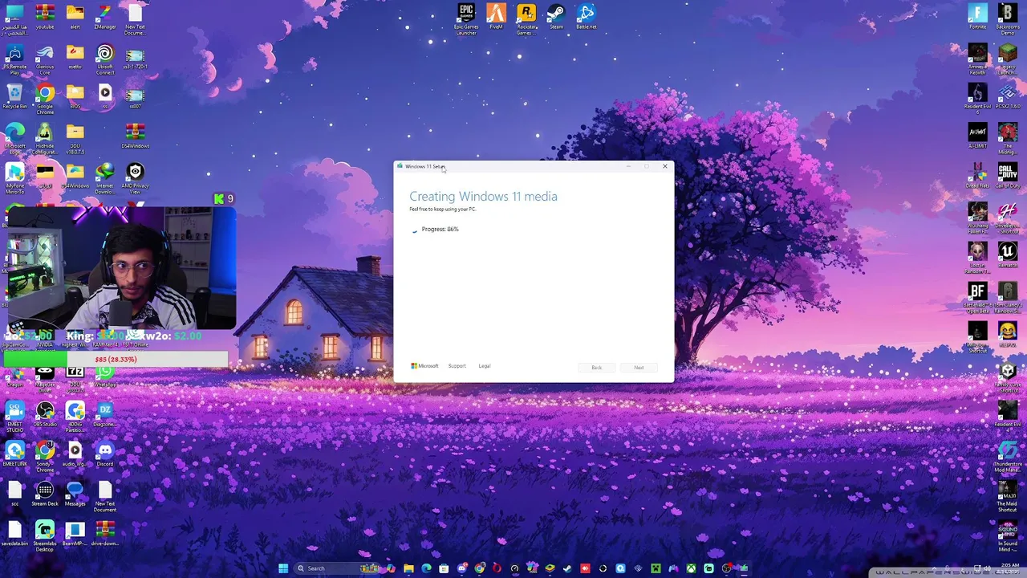Click the webcam overlay thumbnail
This screenshot has height=578, width=1027.
point(120,269)
